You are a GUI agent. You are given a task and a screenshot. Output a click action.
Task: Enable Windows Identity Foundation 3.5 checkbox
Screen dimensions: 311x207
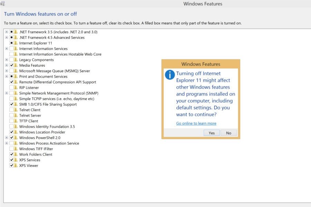[x=11, y=126]
